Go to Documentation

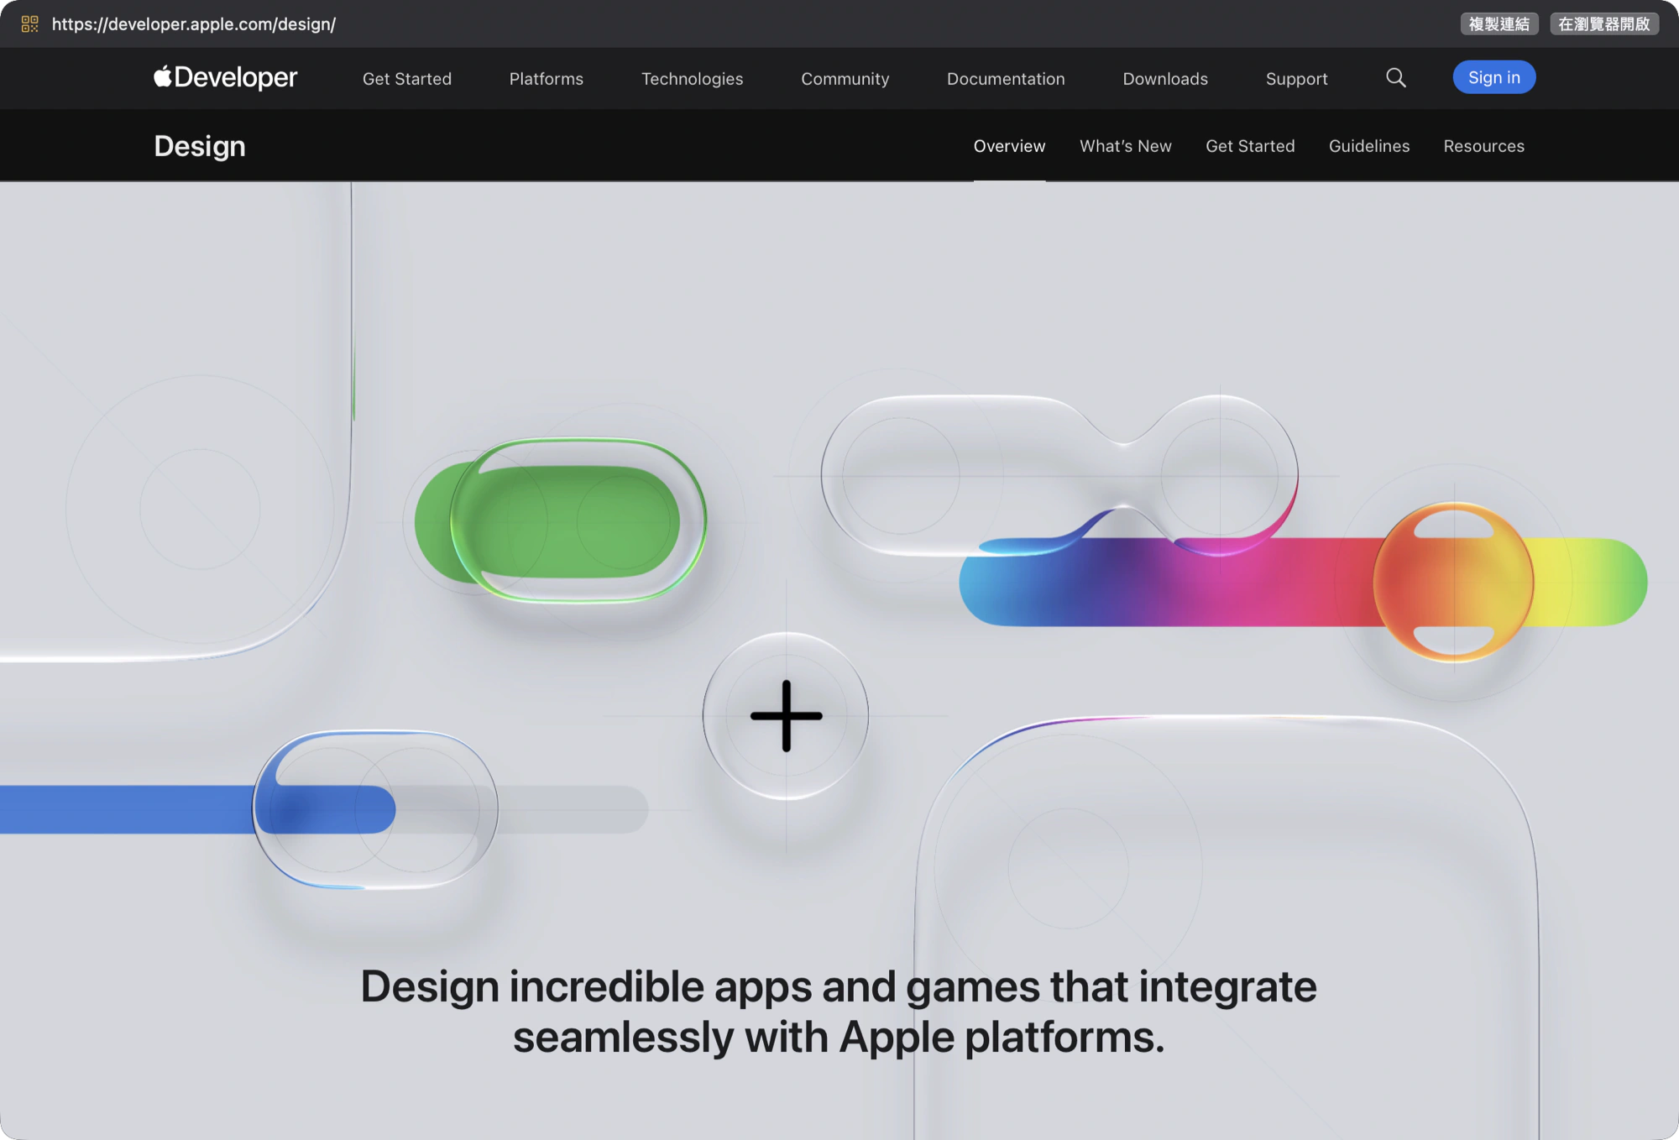point(1006,78)
